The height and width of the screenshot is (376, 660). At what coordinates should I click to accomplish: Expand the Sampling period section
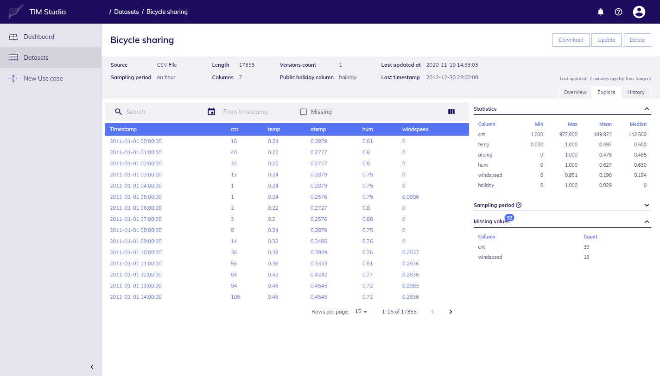coord(647,205)
